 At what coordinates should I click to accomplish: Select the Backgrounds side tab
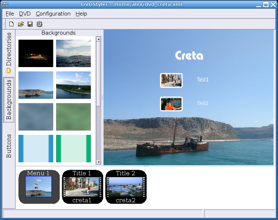(9, 100)
